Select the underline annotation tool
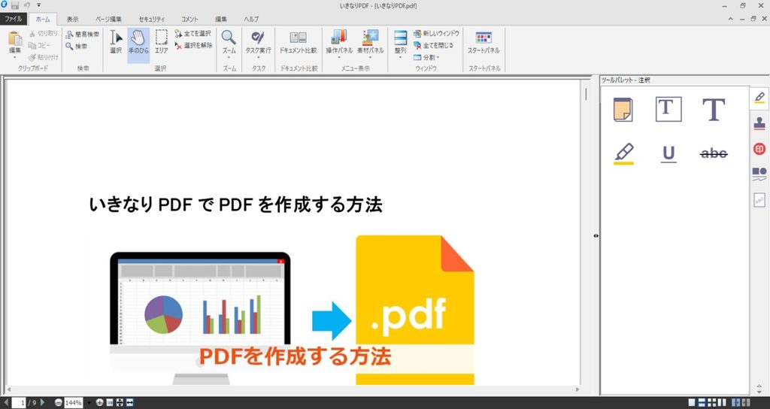The width and height of the screenshot is (770, 409). point(668,153)
